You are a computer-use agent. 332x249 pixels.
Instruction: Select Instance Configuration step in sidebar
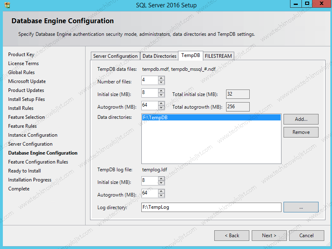click(33, 135)
